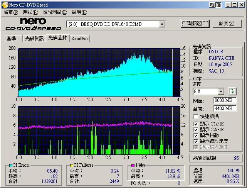Screen dimensions: 247x188
Task: Switch to the ScanDisc tab
Action: (x=79, y=39)
